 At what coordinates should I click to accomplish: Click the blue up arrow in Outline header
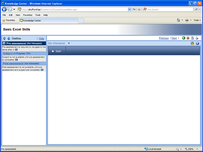pos(4,38)
